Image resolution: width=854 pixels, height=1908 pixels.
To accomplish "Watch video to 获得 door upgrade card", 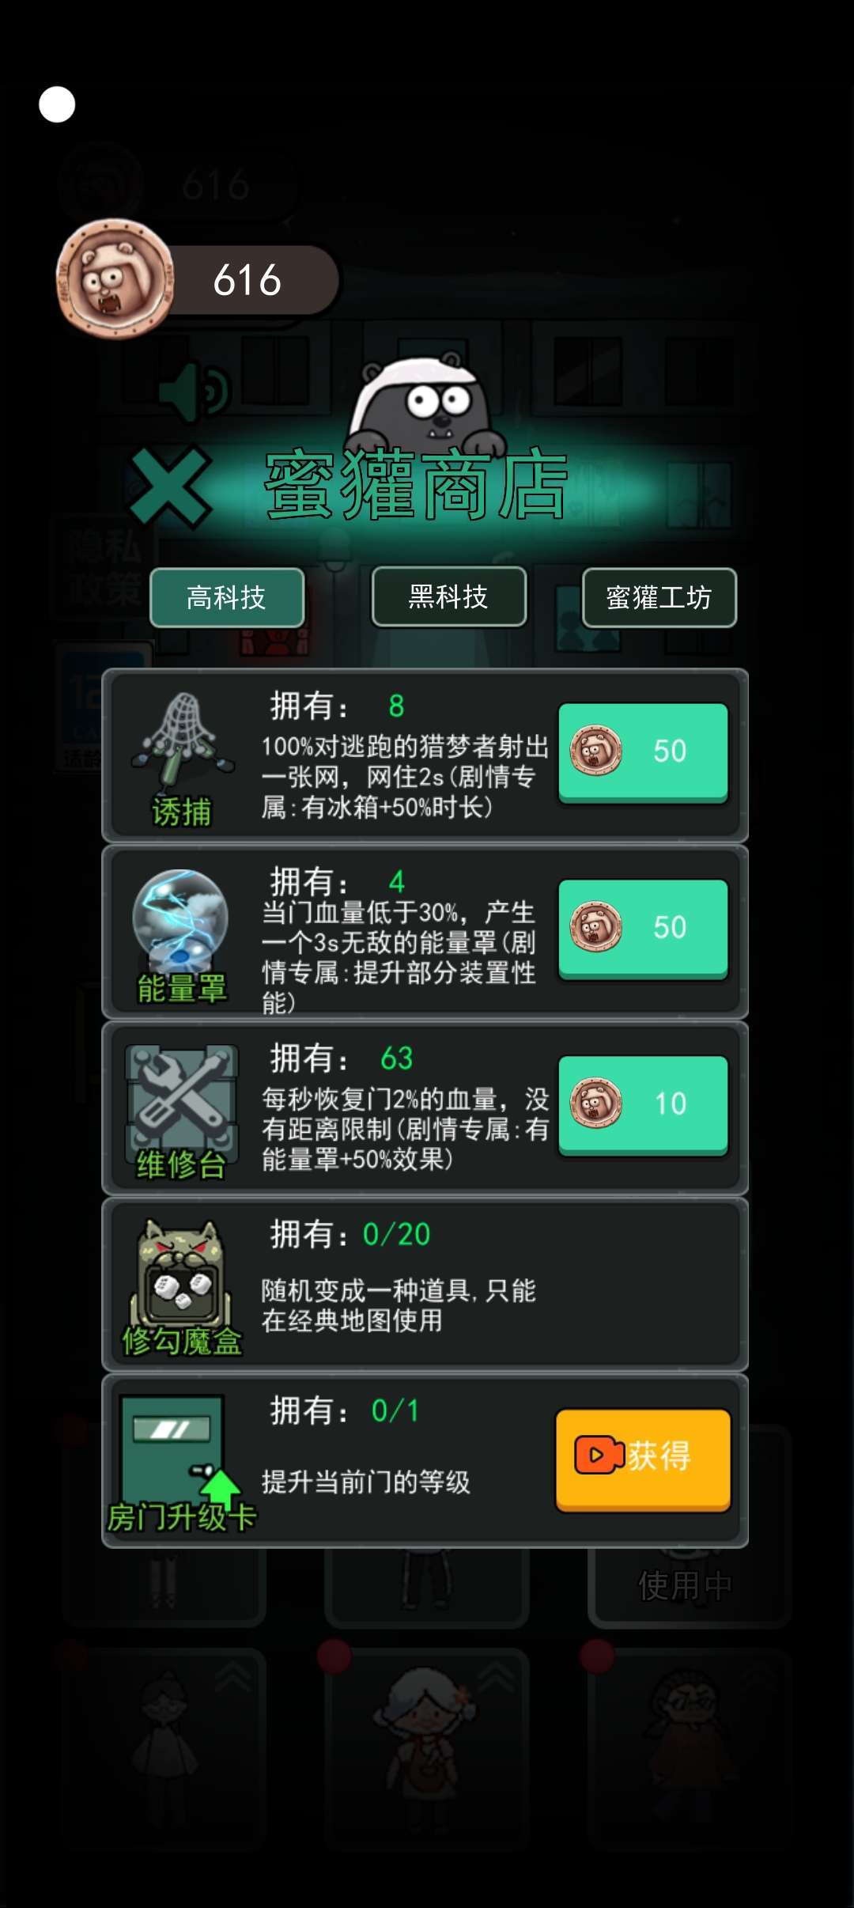I will tap(643, 1459).
